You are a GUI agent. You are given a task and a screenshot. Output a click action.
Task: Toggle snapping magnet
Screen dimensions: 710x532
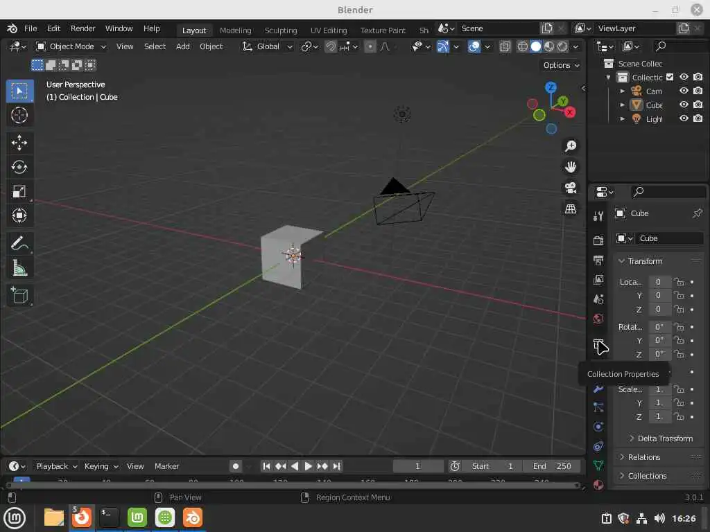tap(331, 46)
